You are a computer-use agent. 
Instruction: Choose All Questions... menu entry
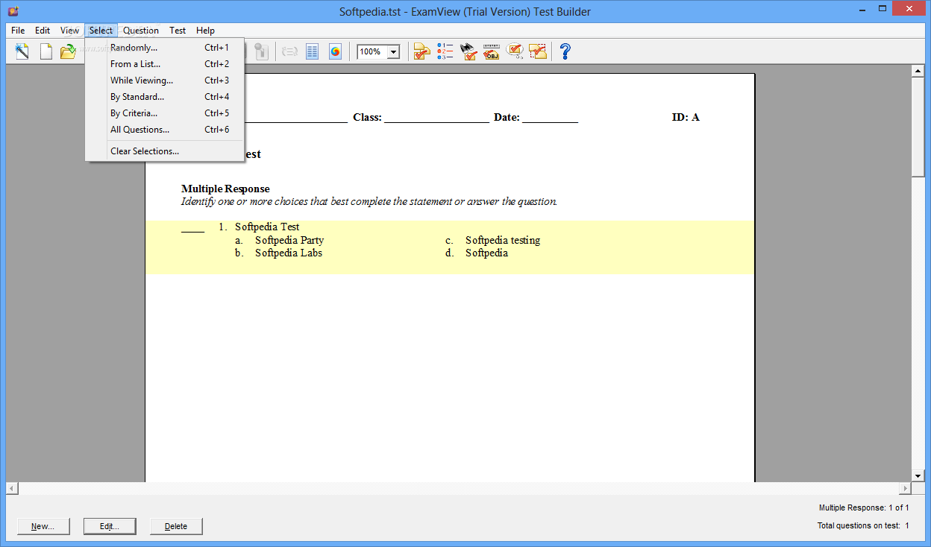pos(165,130)
